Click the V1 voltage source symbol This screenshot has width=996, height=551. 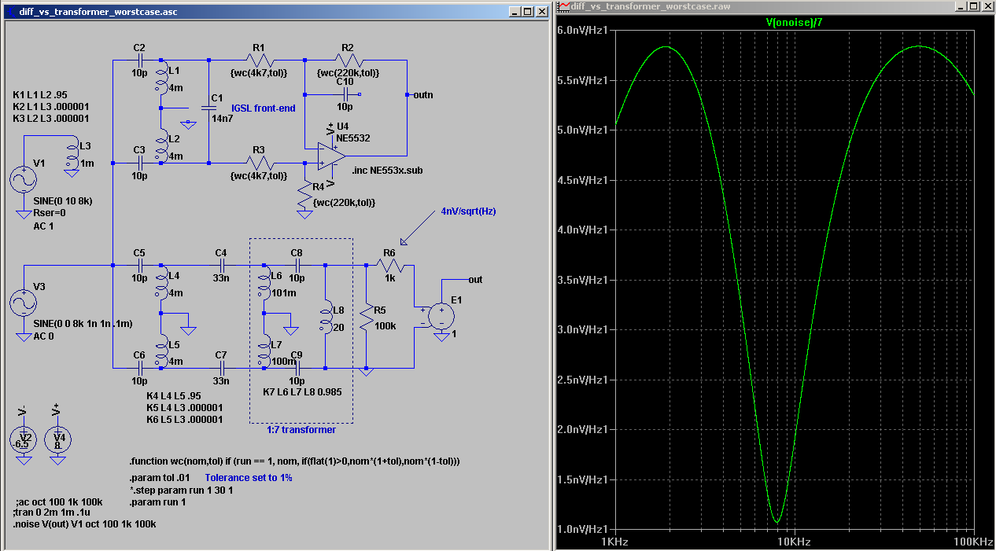[23, 181]
